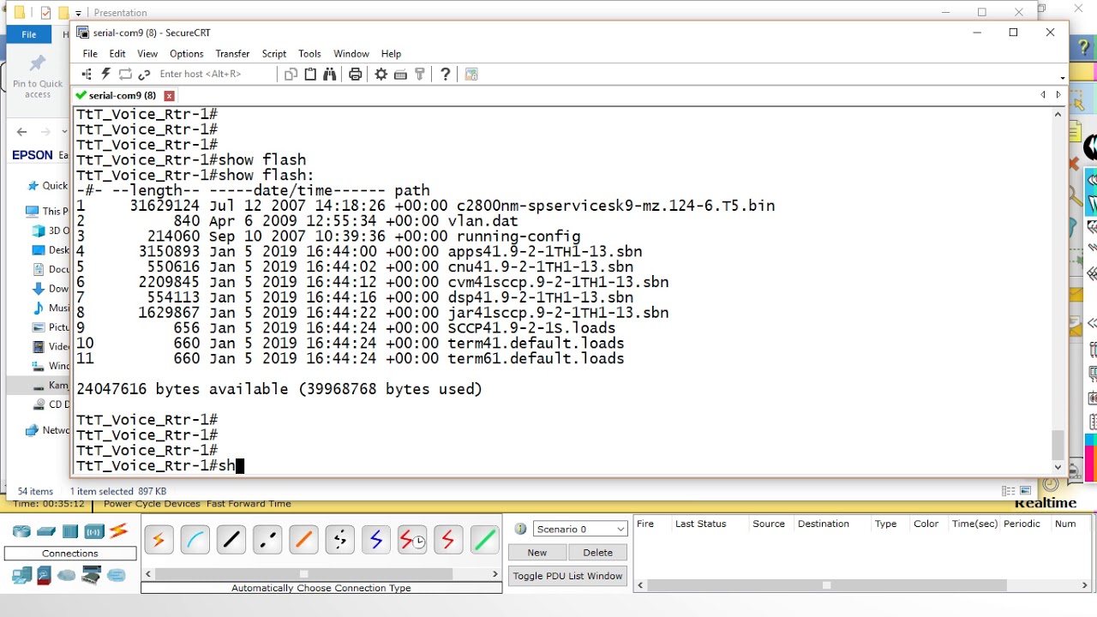Paste using SecureCRT clipboard icon
The width and height of the screenshot is (1097, 617).
tap(310, 75)
